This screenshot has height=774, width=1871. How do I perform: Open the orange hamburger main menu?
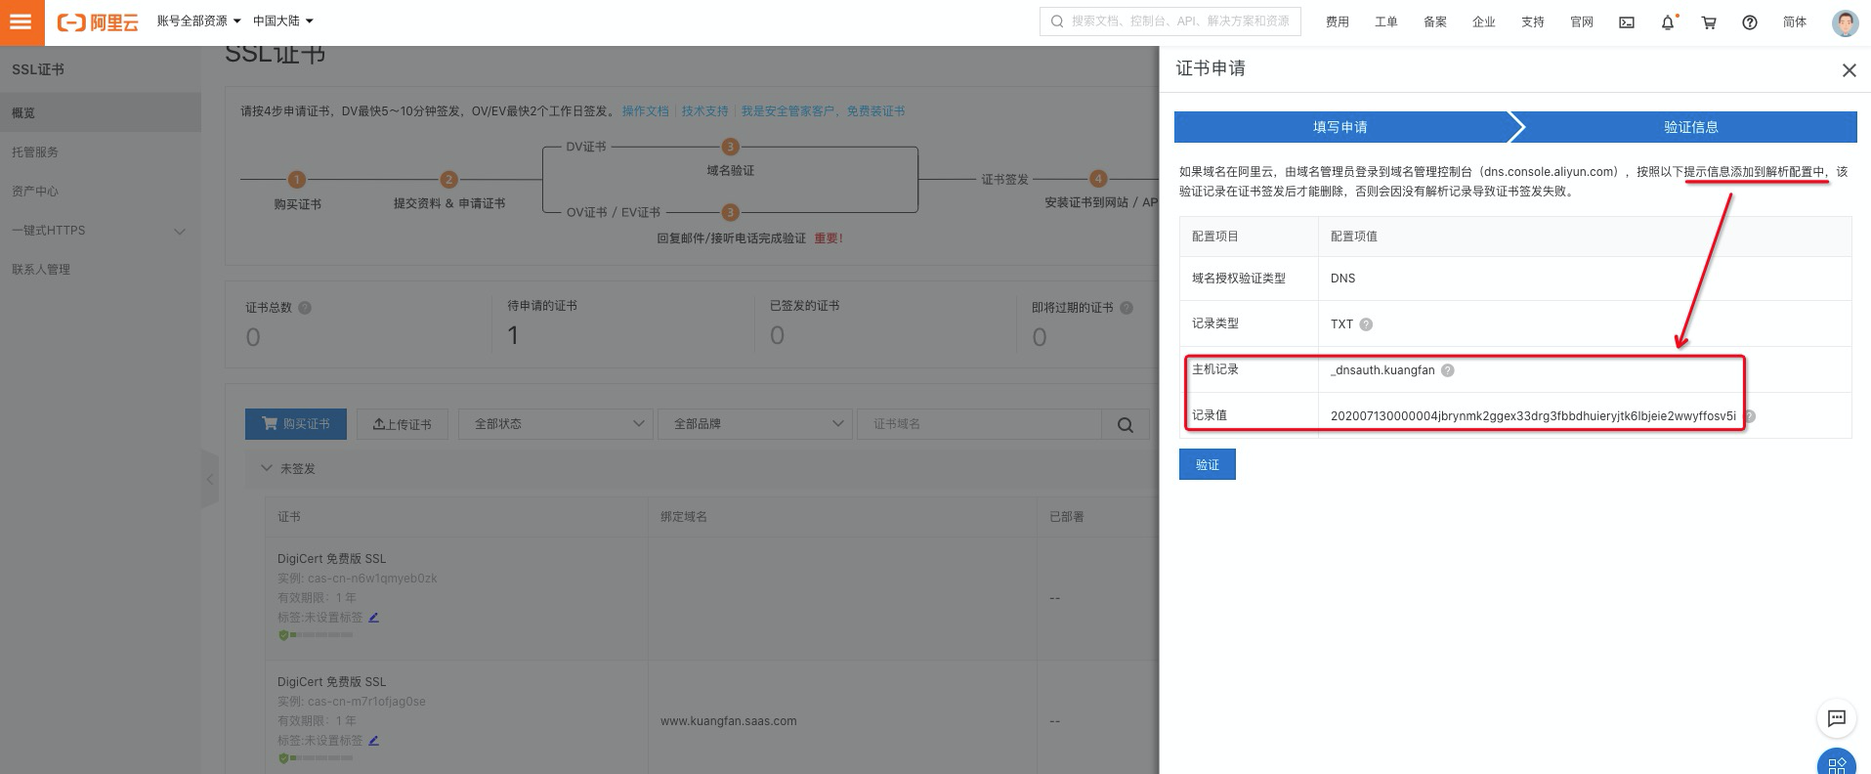pos(21,21)
